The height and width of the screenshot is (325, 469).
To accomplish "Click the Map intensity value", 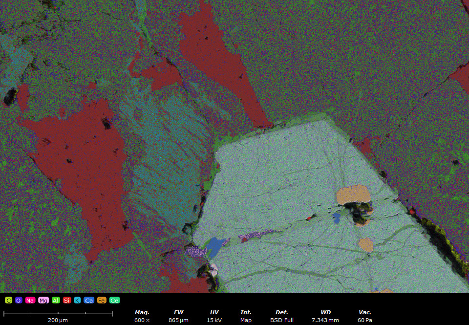I will (x=246, y=320).
